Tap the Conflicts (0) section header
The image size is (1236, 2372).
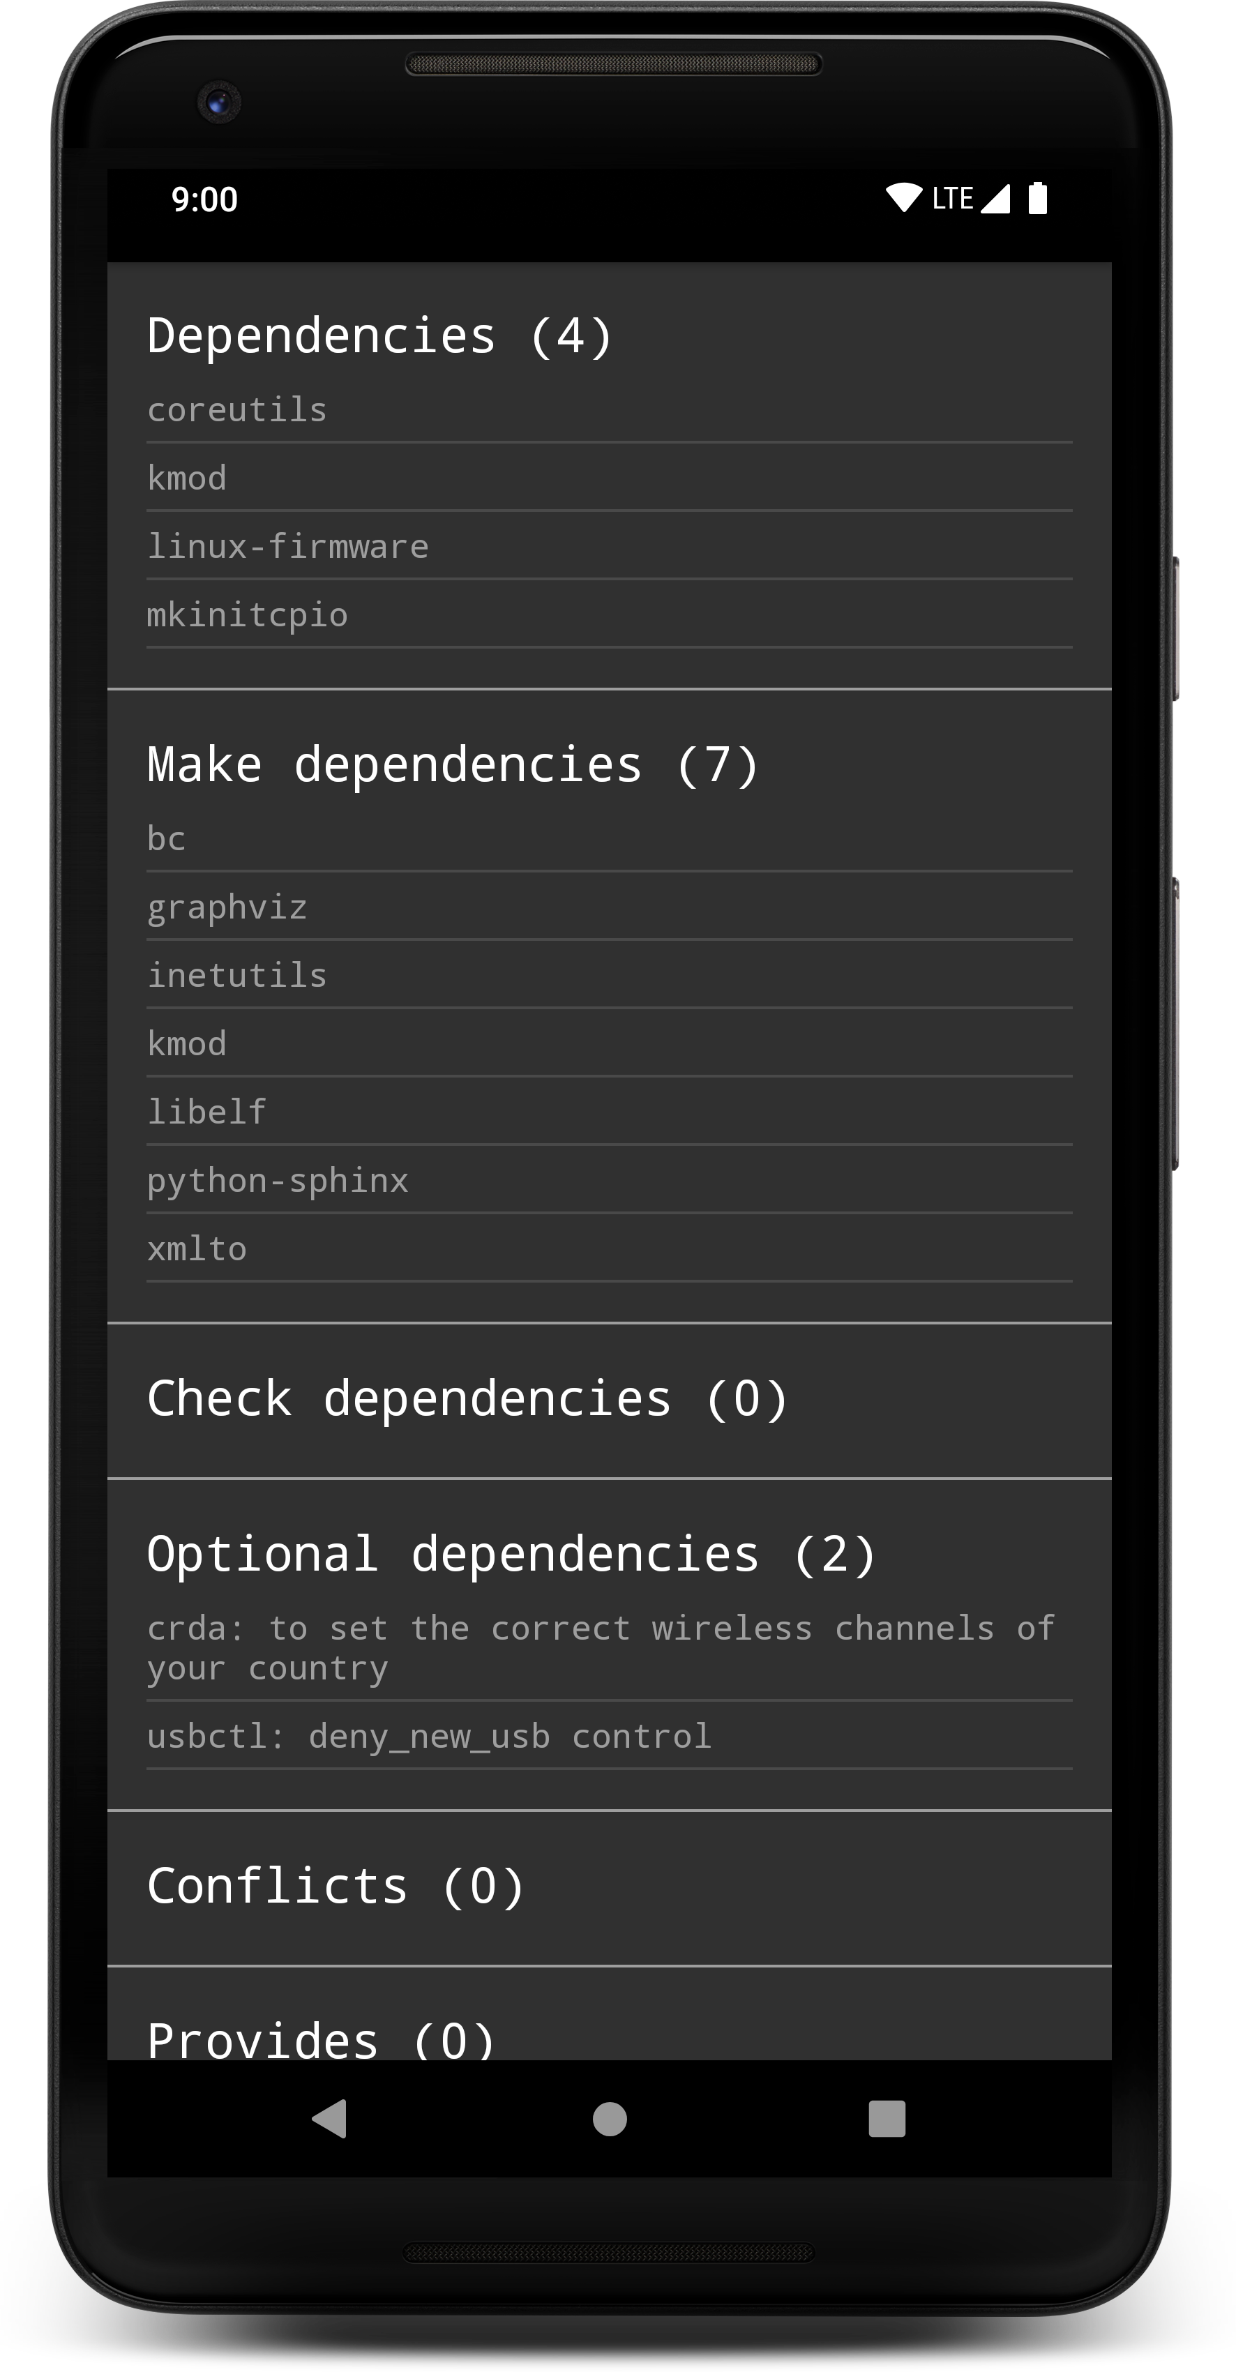(336, 1886)
